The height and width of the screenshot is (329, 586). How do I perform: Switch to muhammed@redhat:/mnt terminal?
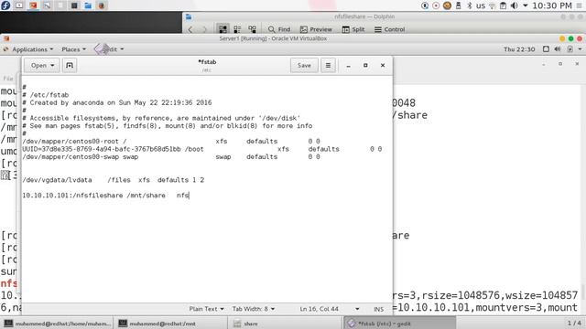coord(170,324)
